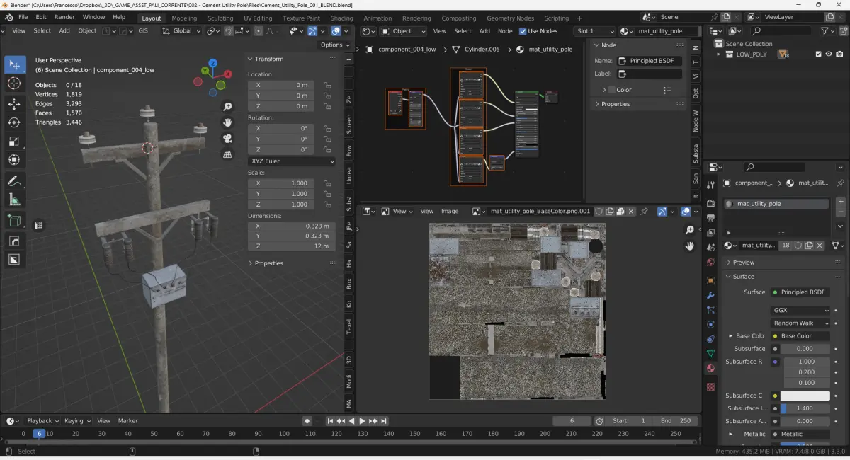This screenshot has width=850, height=460.
Task: Click the Principled BSDF surface button
Action: click(800, 292)
